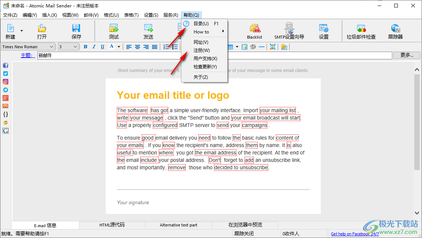Click the curly braces macro icon

tap(6, 114)
